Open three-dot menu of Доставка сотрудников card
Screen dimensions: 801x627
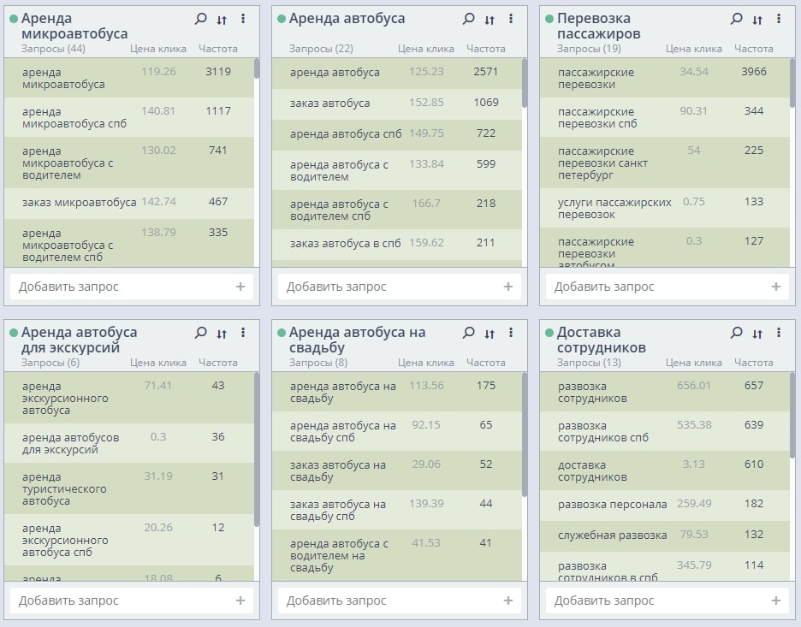click(x=779, y=333)
